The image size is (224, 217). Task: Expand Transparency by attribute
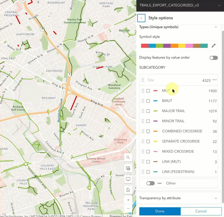[216, 198]
